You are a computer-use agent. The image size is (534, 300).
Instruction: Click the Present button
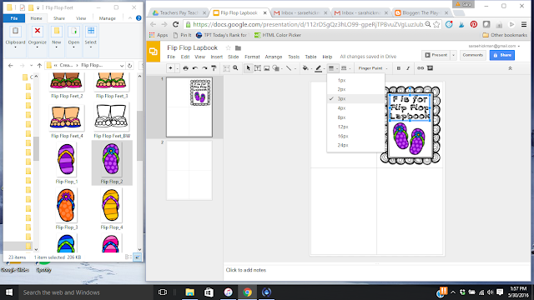436,55
